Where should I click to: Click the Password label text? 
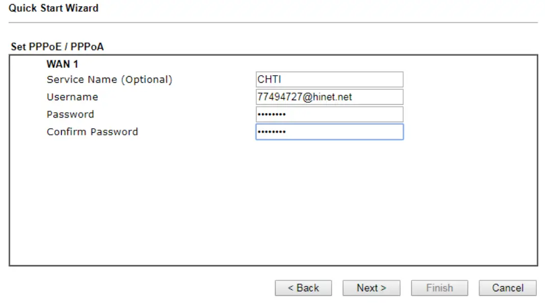click(x=70, y=114)
